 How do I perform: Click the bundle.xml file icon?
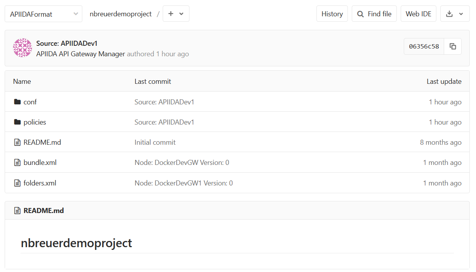coord(17,162)
